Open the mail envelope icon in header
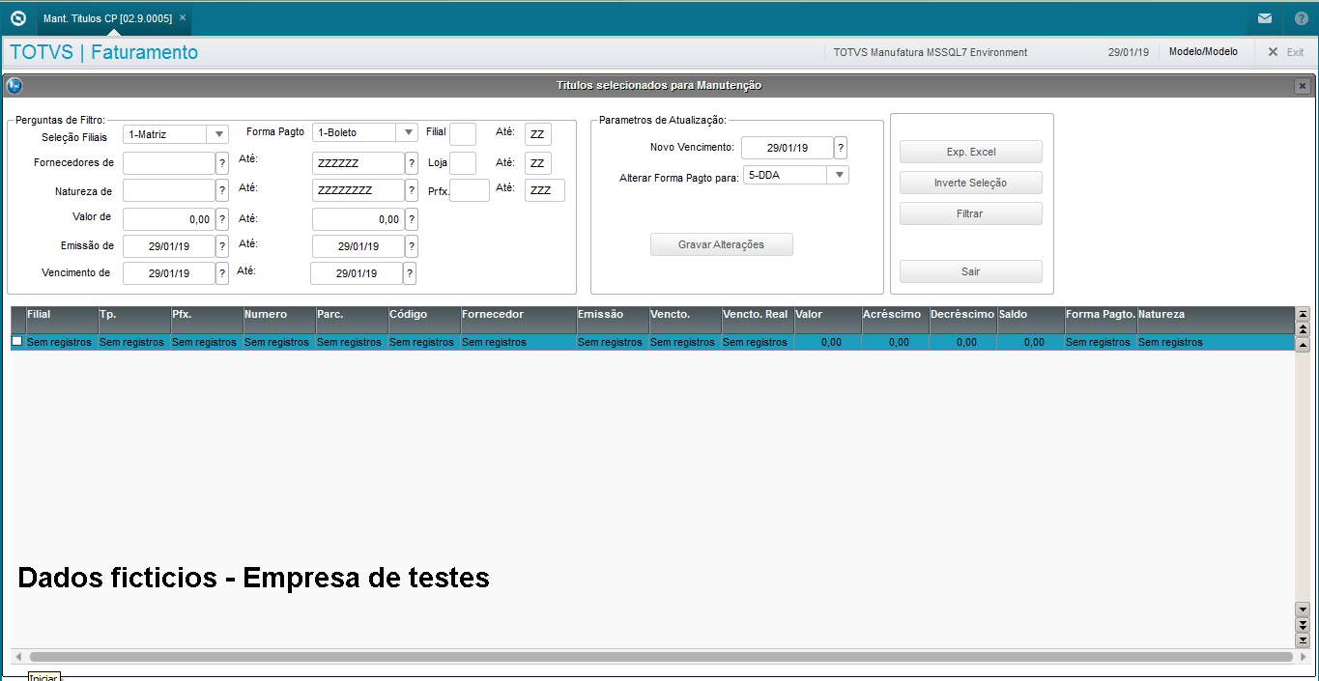1319x681 pixels. click(1264, 18)
